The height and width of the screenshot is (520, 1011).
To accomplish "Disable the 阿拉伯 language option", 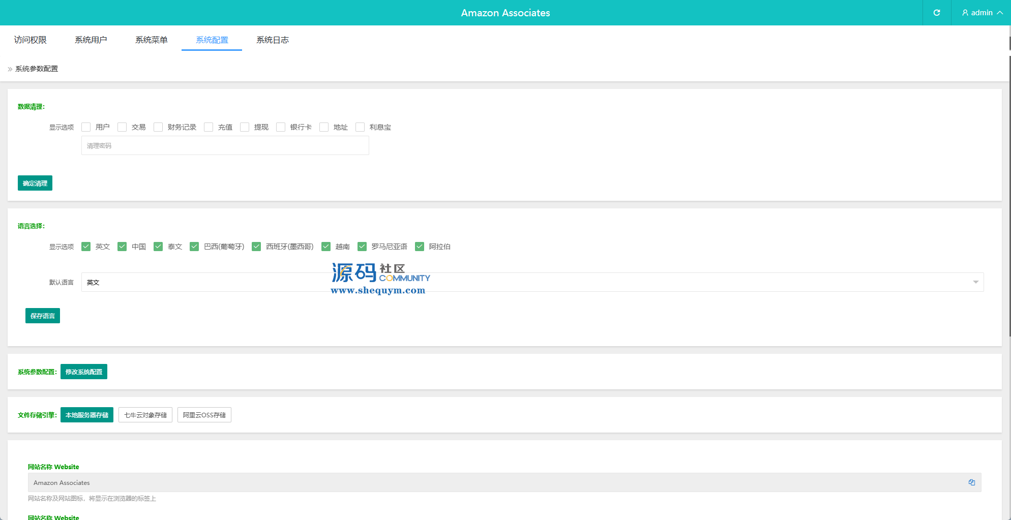I will (420, 247).
